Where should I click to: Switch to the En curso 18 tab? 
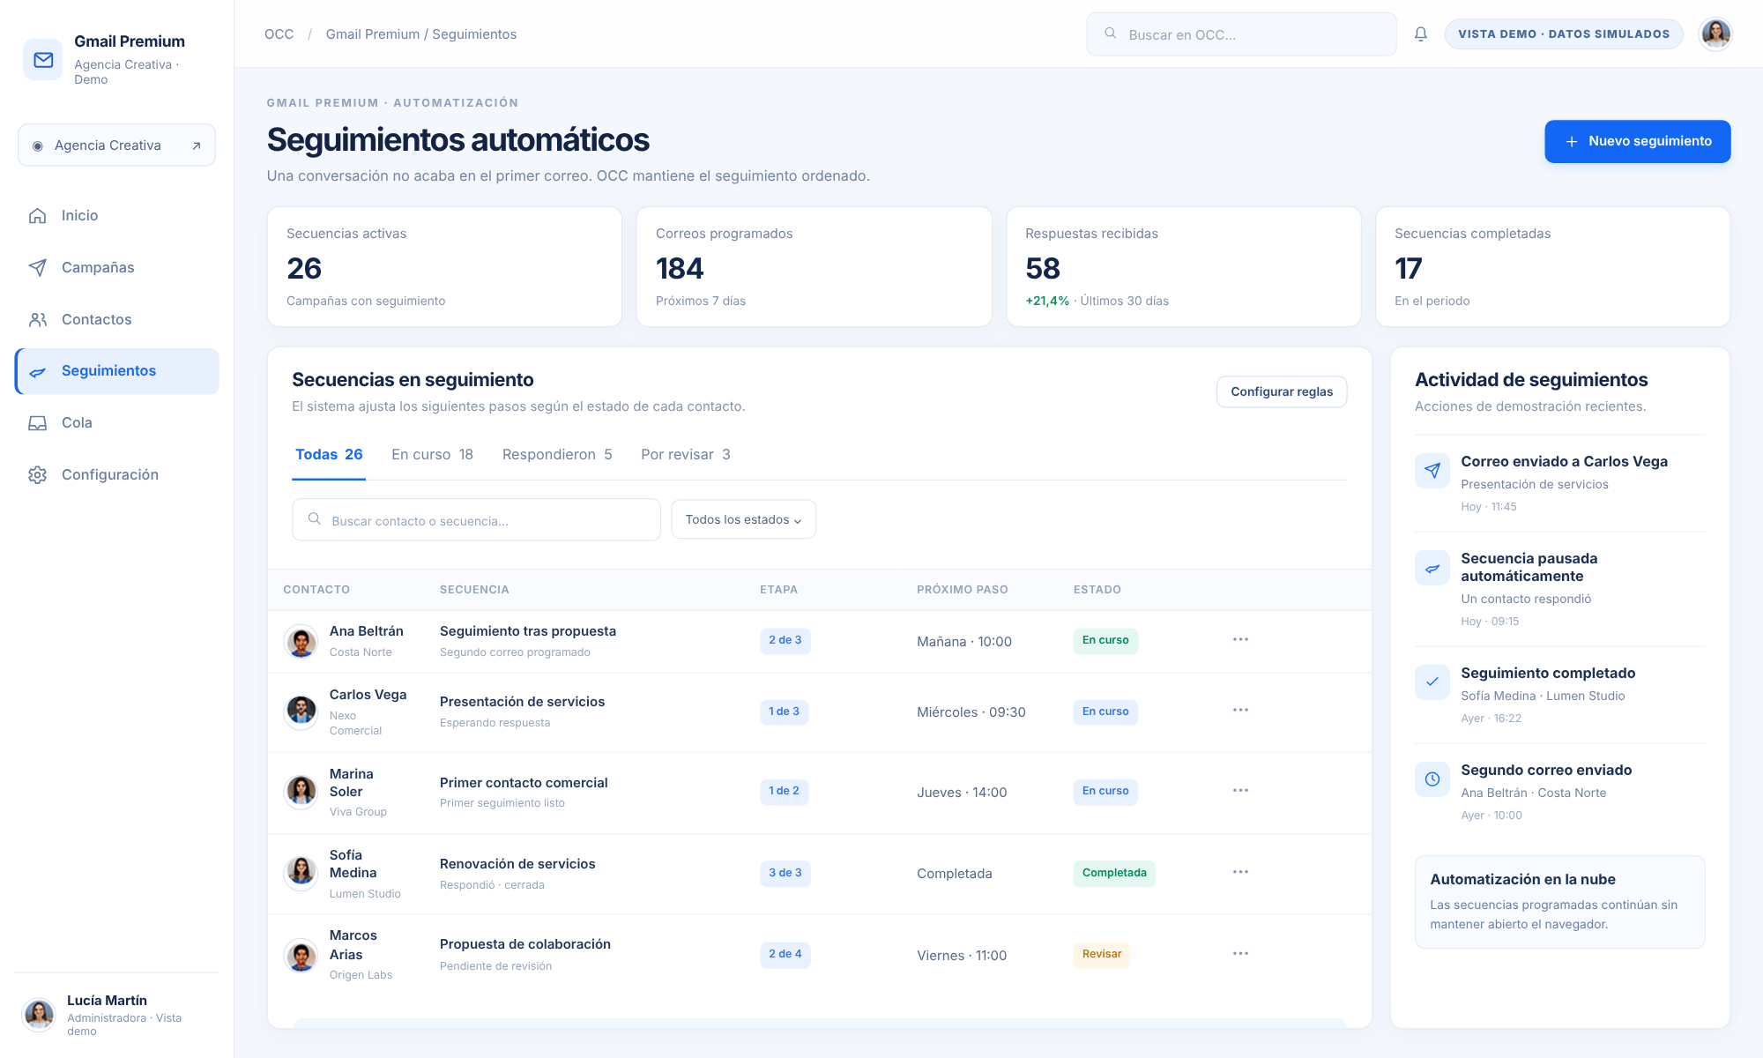point(432,455)
